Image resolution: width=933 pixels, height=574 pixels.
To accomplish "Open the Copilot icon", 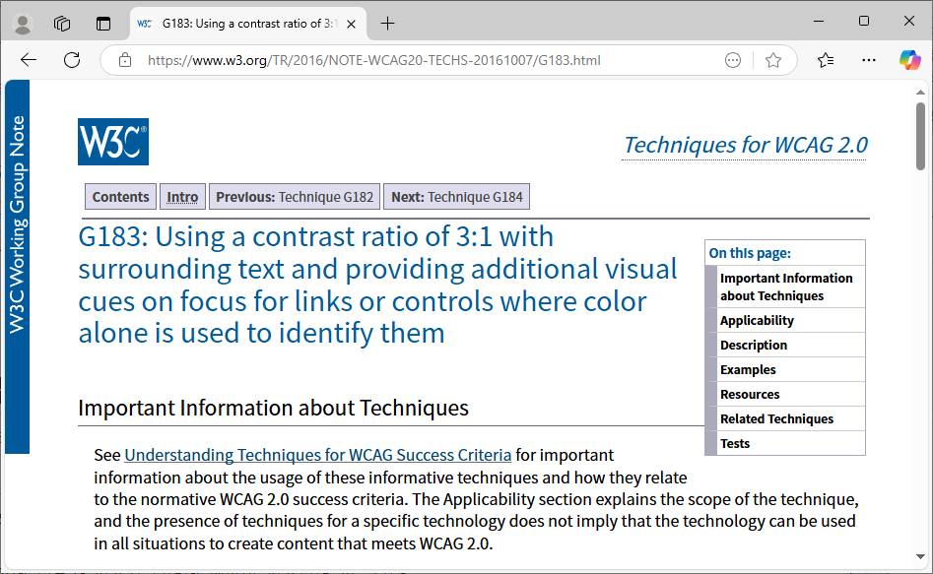I will tap(909, 60).
